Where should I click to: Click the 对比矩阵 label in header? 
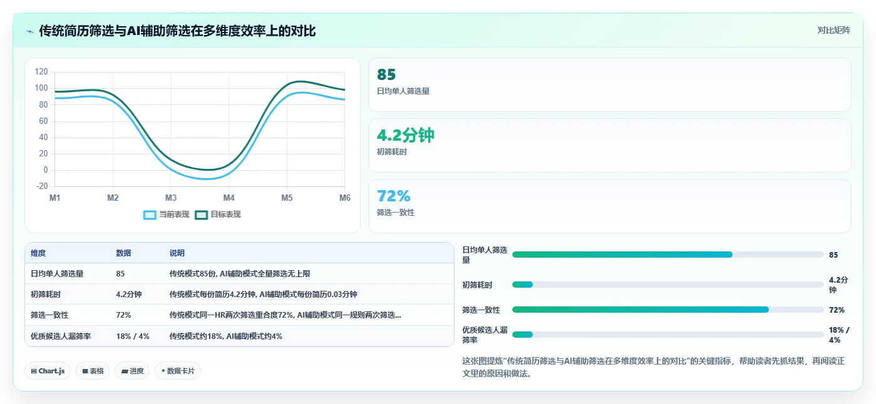pyautogui.click(x=833, y=31)
